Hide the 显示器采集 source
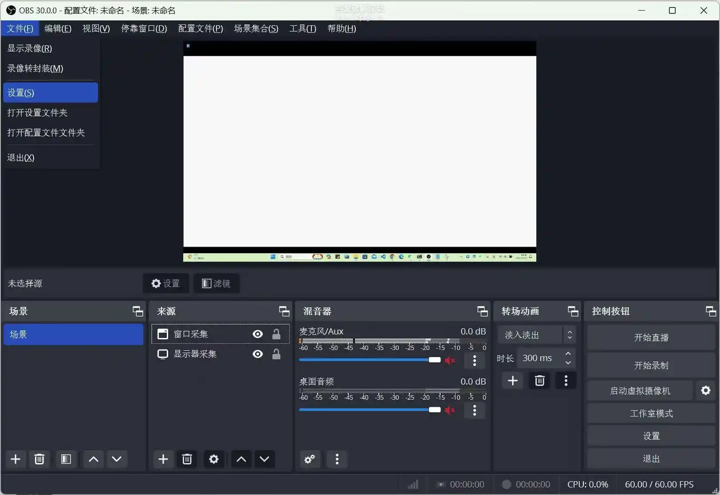 257,354
